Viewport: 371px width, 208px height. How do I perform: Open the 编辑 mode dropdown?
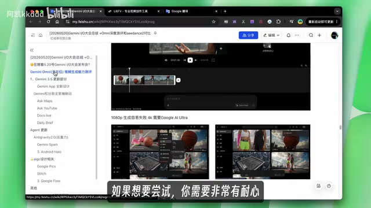click(271, 35)
